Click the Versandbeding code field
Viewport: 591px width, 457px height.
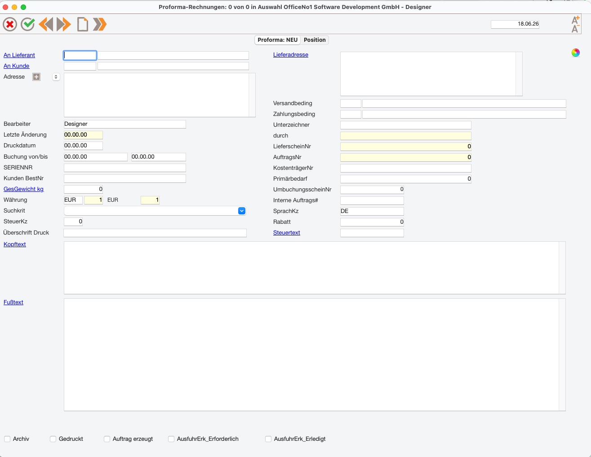pos(351,103)
